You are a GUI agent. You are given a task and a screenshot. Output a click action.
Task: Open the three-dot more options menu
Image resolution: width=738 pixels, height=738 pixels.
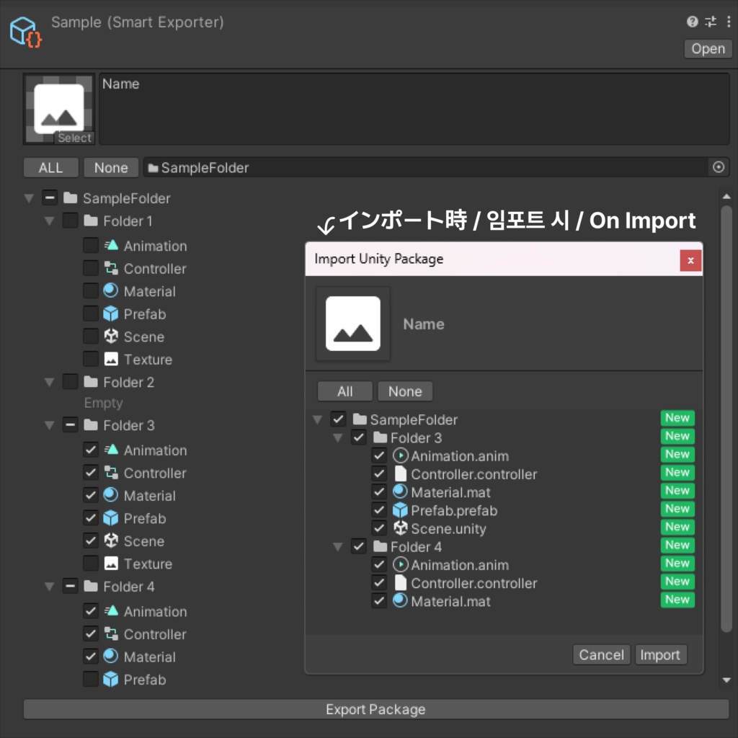click(x=728, y=22)
